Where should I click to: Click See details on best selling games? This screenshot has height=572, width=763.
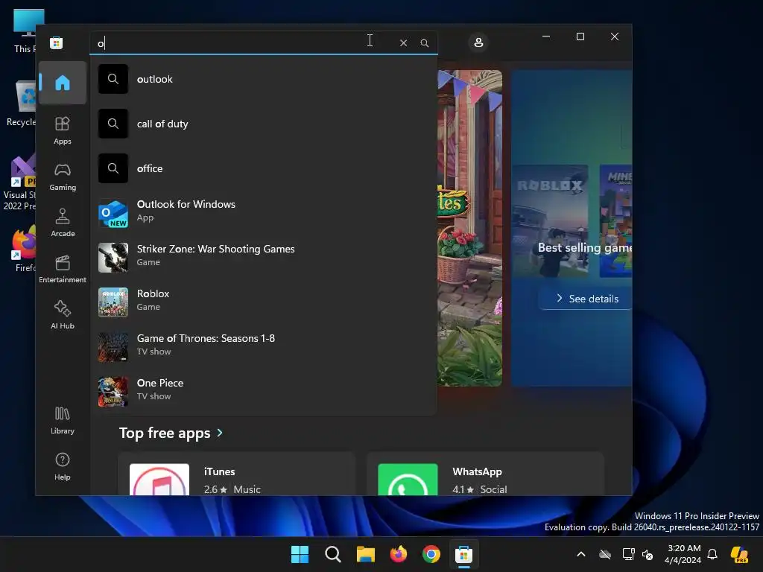(x=586, y=299)
